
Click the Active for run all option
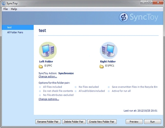[121, 91]
